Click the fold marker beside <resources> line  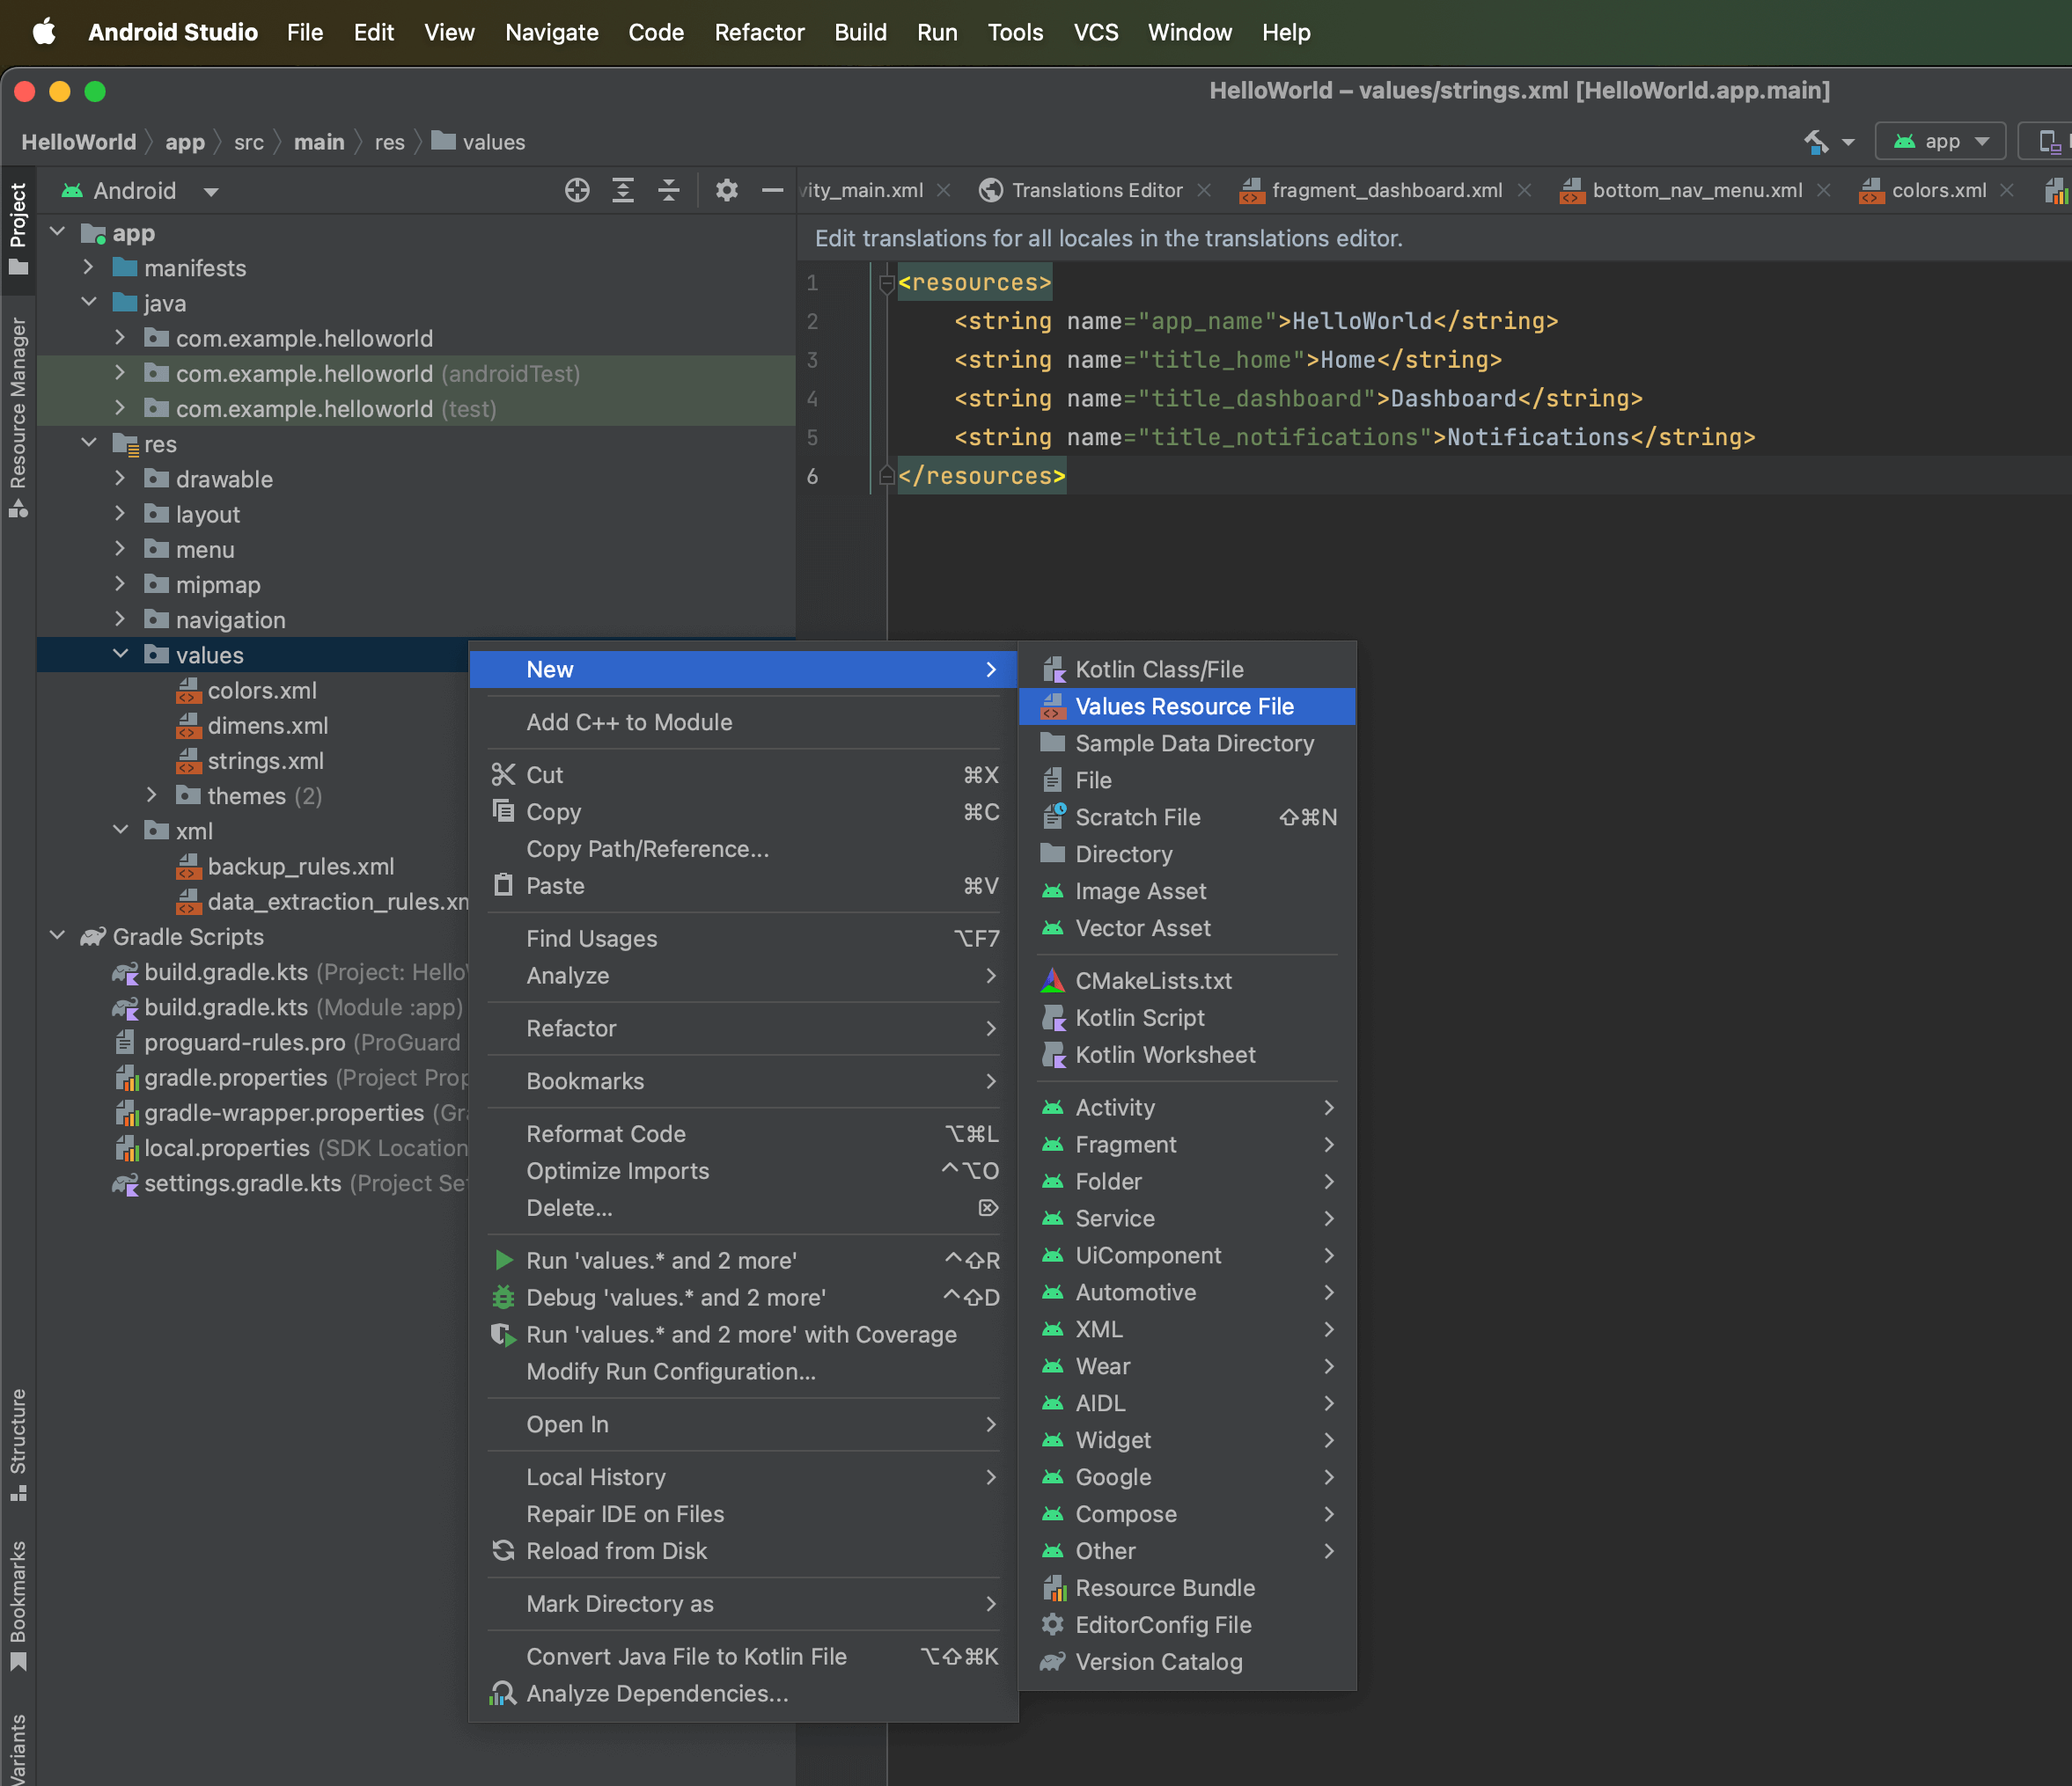(x=886, y=284)
